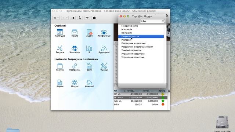This screenshot has width=235, height=132.
Task: Open the Ресурси icon
Action: (x=60, y=49)
